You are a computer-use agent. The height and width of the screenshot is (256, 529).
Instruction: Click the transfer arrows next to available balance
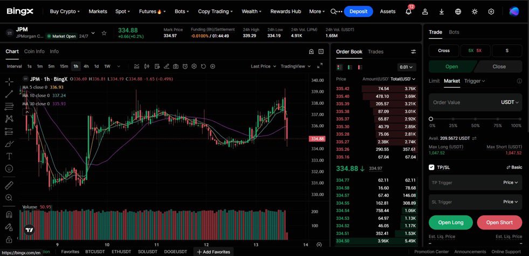[x=474, y=138]
